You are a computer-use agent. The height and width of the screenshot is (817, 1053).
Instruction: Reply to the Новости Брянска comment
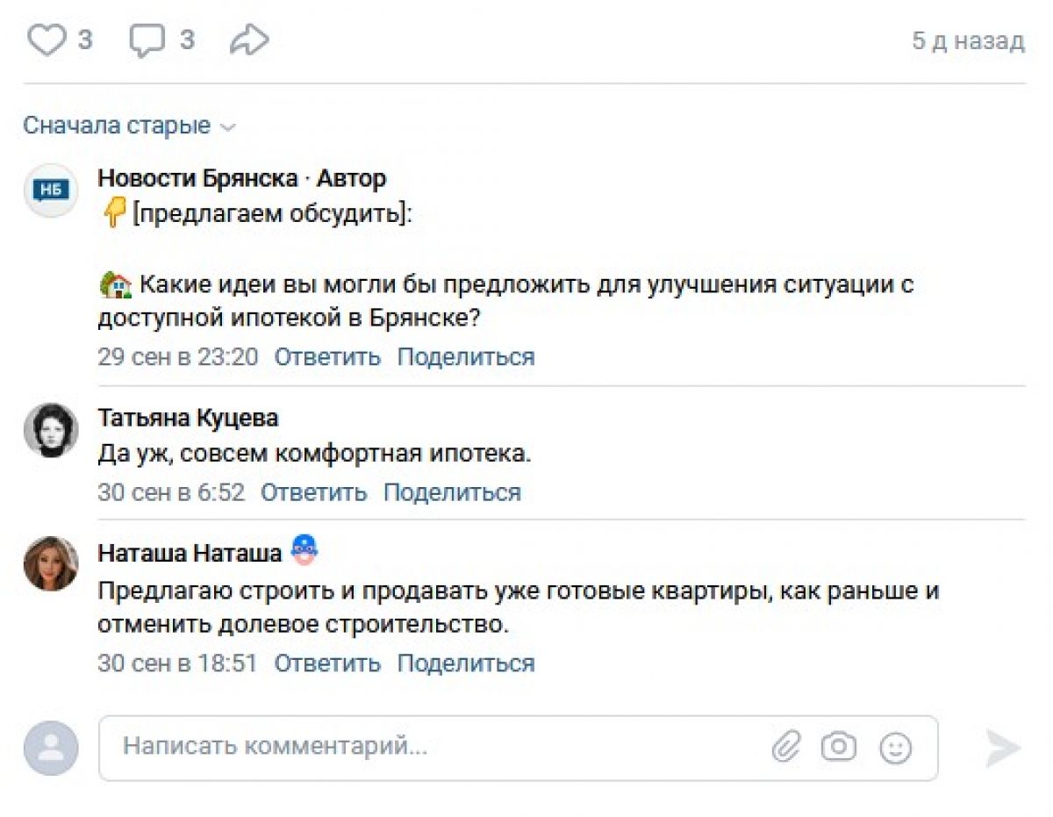pyautogui.click(x=327, y=357)
